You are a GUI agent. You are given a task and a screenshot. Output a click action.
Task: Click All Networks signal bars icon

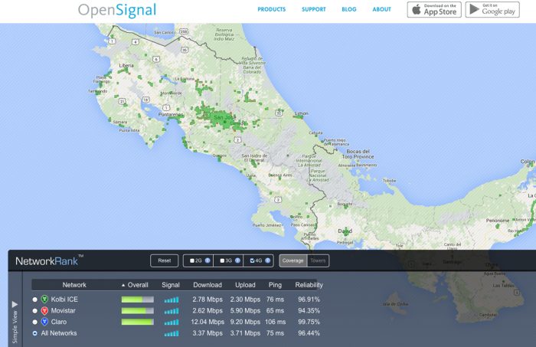(x=172, y=333)
